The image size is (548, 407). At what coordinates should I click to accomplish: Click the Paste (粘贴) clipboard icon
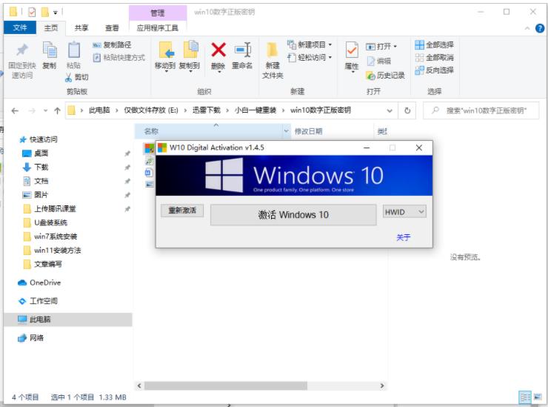click(74, 51)
